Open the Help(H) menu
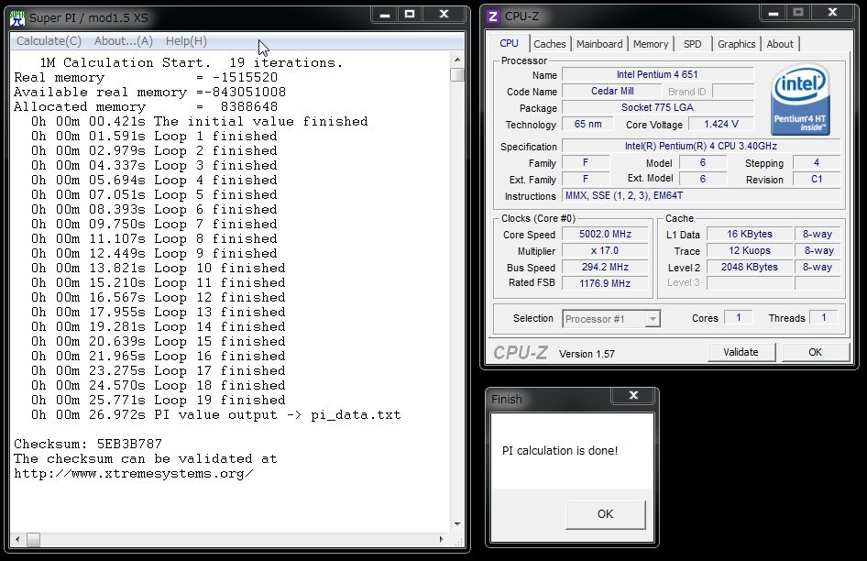 pos(186,41)
